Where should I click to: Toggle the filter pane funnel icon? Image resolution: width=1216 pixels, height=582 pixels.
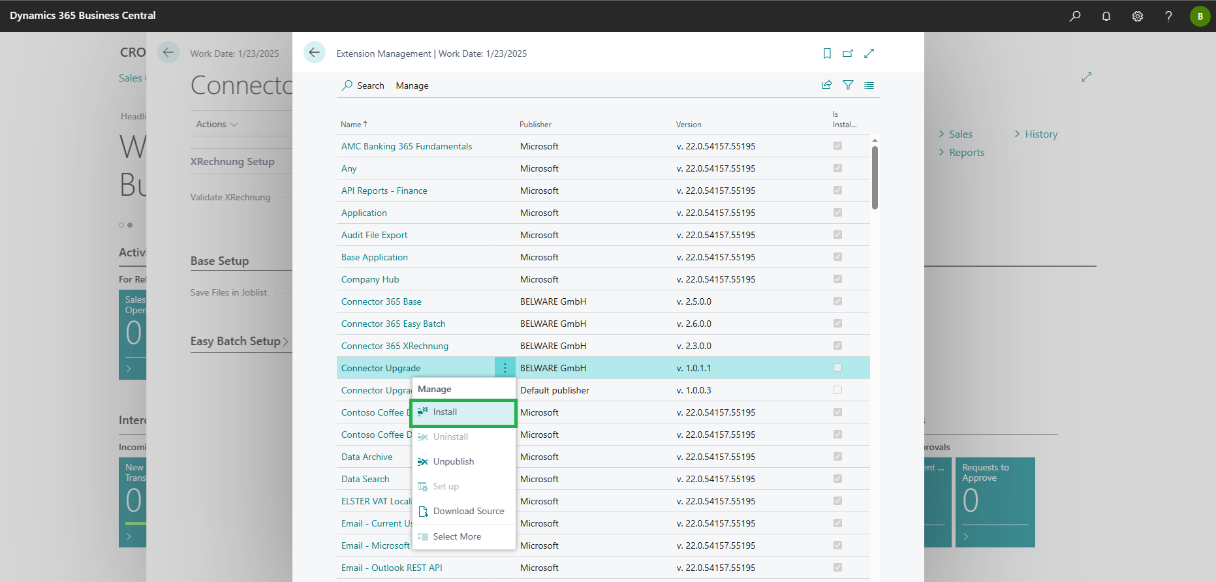(848, 85)
